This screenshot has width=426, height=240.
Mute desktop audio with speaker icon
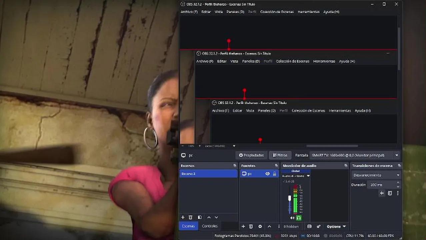coord(292,218)
